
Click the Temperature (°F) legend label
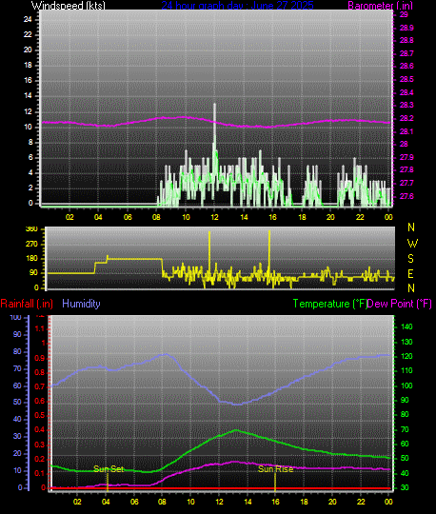pyautogui.click(x=329, y=304)
